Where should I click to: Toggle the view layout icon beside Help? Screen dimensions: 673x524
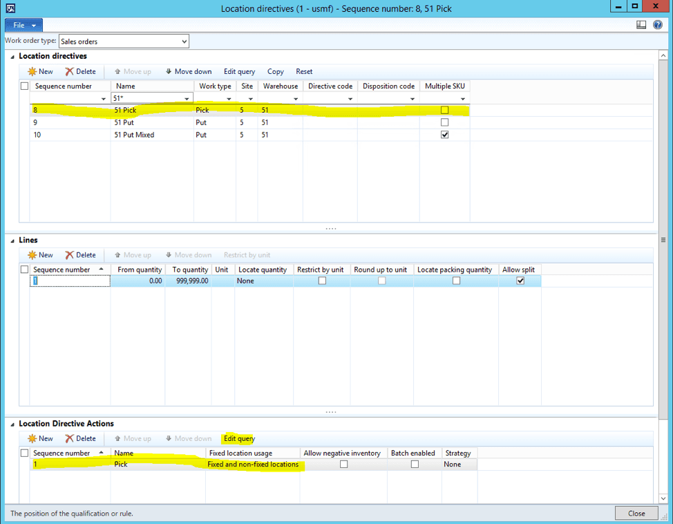[641, 25]
